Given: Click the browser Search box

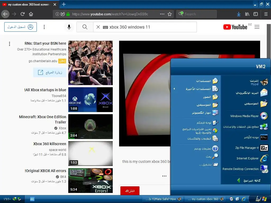Looking at the screenshot, I should click(197, 14).
